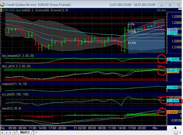The width and height of the screenshot is (183, 135).
Task: Go to previous sheet arrow button
Action: (6, 133)
